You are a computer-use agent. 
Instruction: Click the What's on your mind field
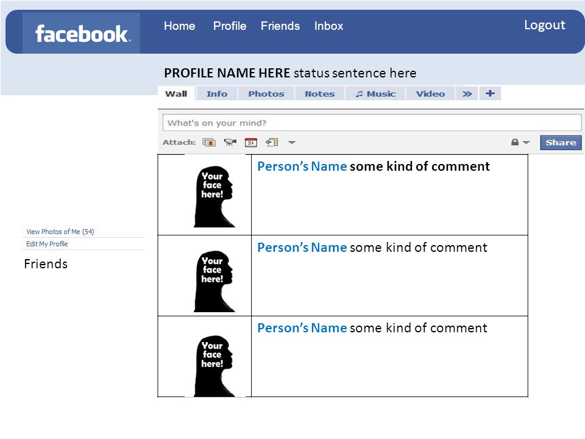tap(372, 123)
